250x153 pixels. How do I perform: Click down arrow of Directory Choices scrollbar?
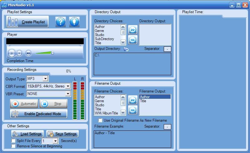coord(123,42)
